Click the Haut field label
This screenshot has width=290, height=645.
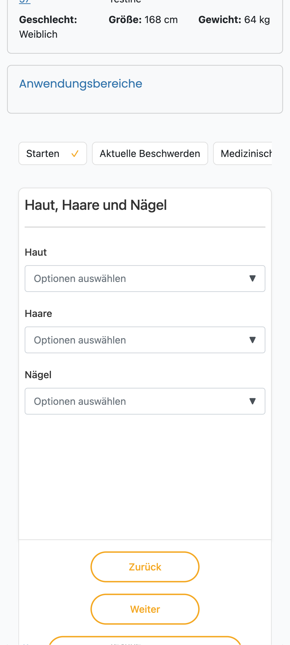click(36, 252)
